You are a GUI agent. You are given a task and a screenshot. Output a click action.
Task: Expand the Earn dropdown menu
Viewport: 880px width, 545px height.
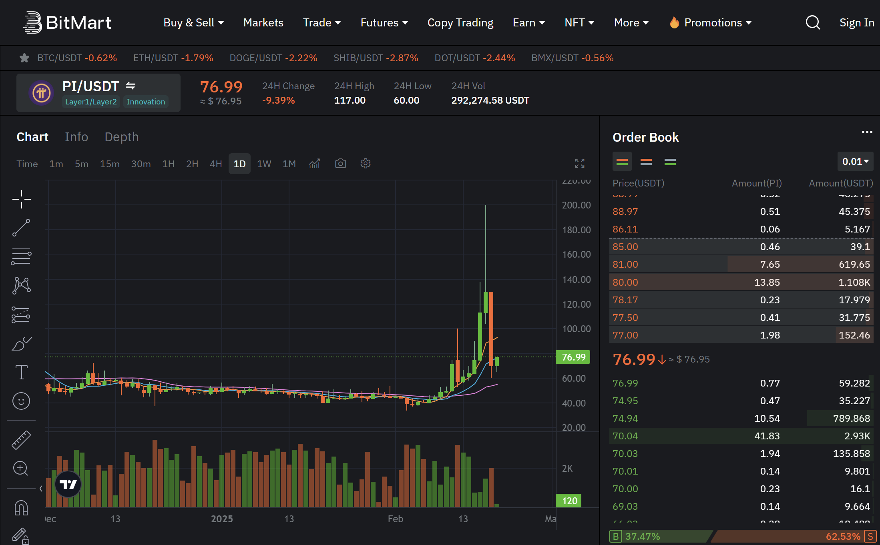point(529,22)
